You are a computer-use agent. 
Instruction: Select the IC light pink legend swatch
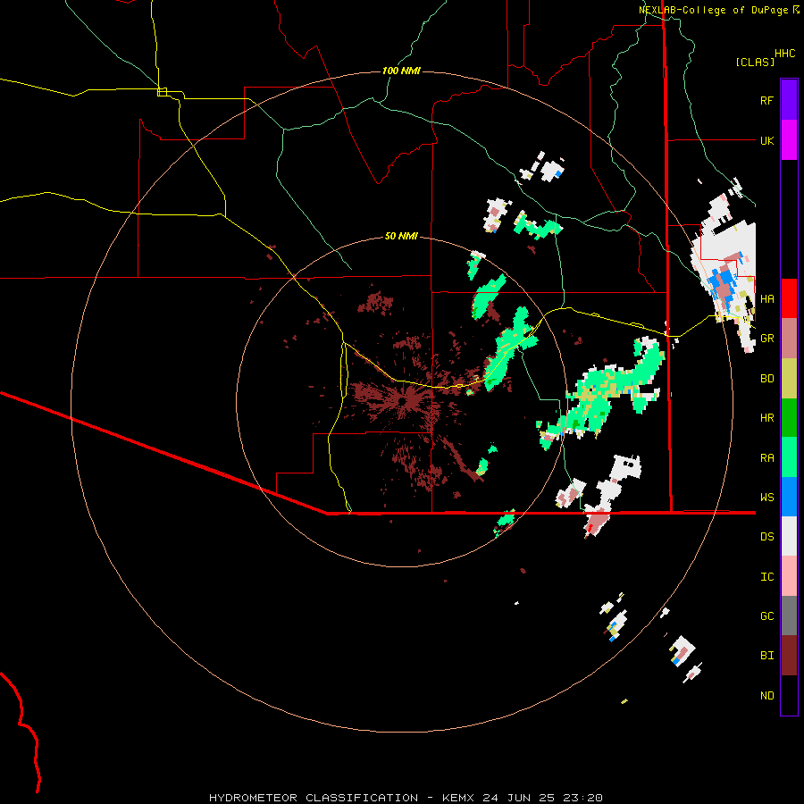(789, 576)
